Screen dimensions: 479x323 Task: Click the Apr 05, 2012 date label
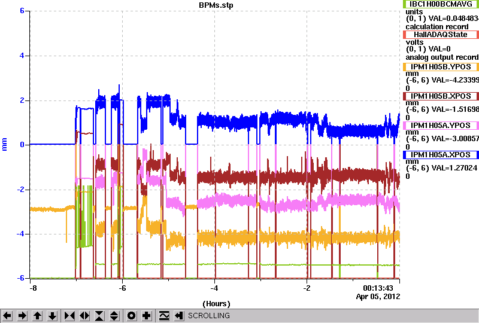378,297
